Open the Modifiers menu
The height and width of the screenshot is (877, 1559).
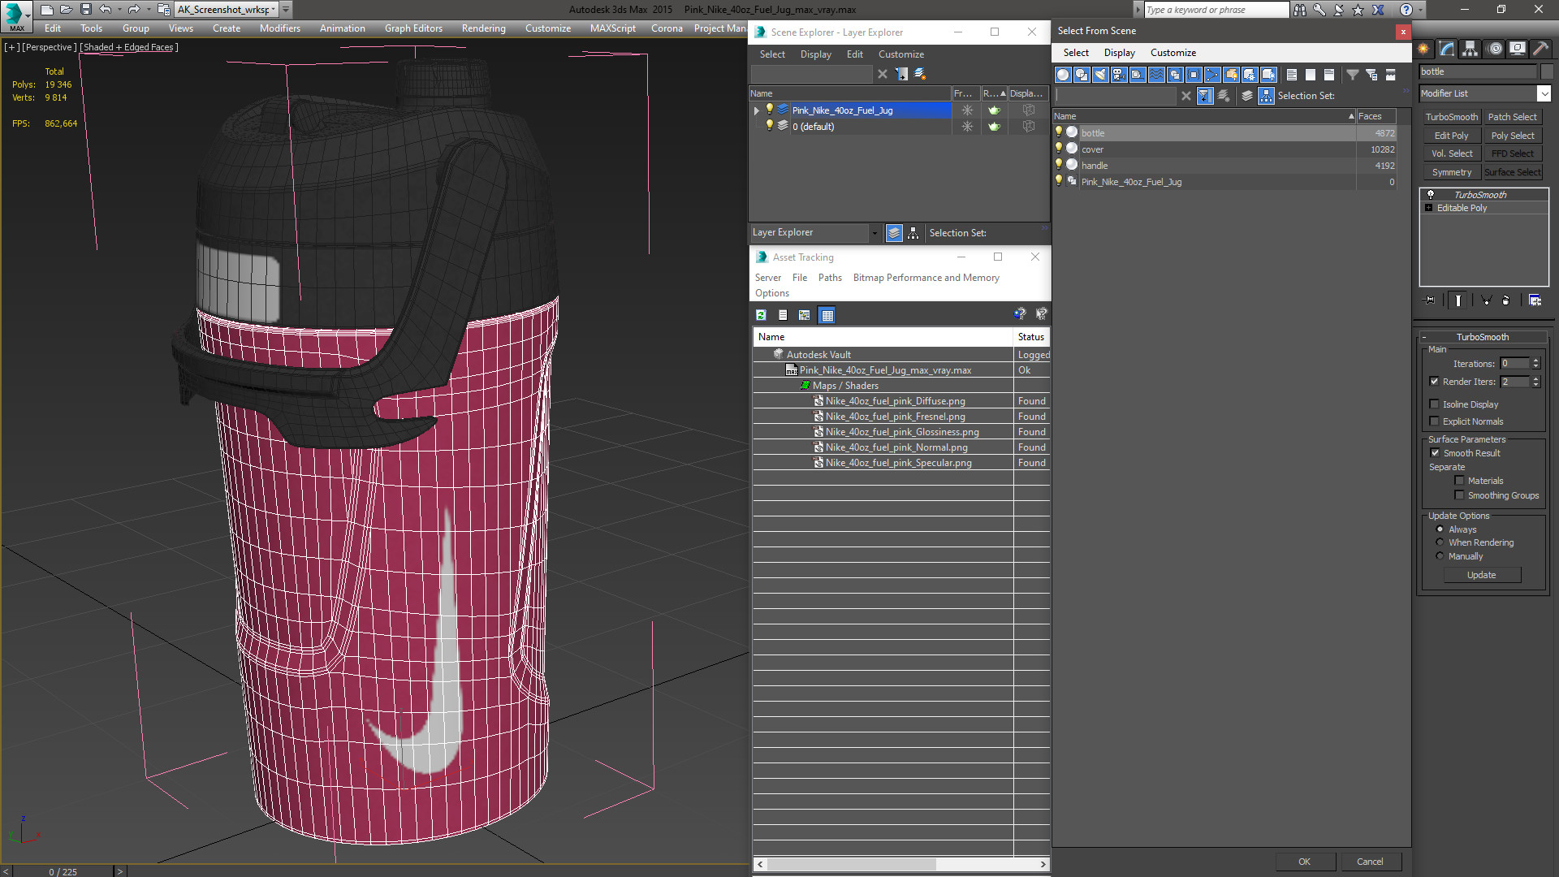click(279, 28)
